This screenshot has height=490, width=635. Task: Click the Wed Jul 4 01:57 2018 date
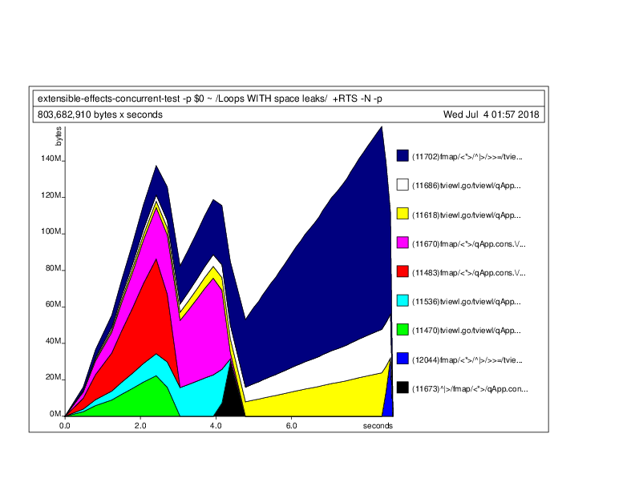coord(492,114)
